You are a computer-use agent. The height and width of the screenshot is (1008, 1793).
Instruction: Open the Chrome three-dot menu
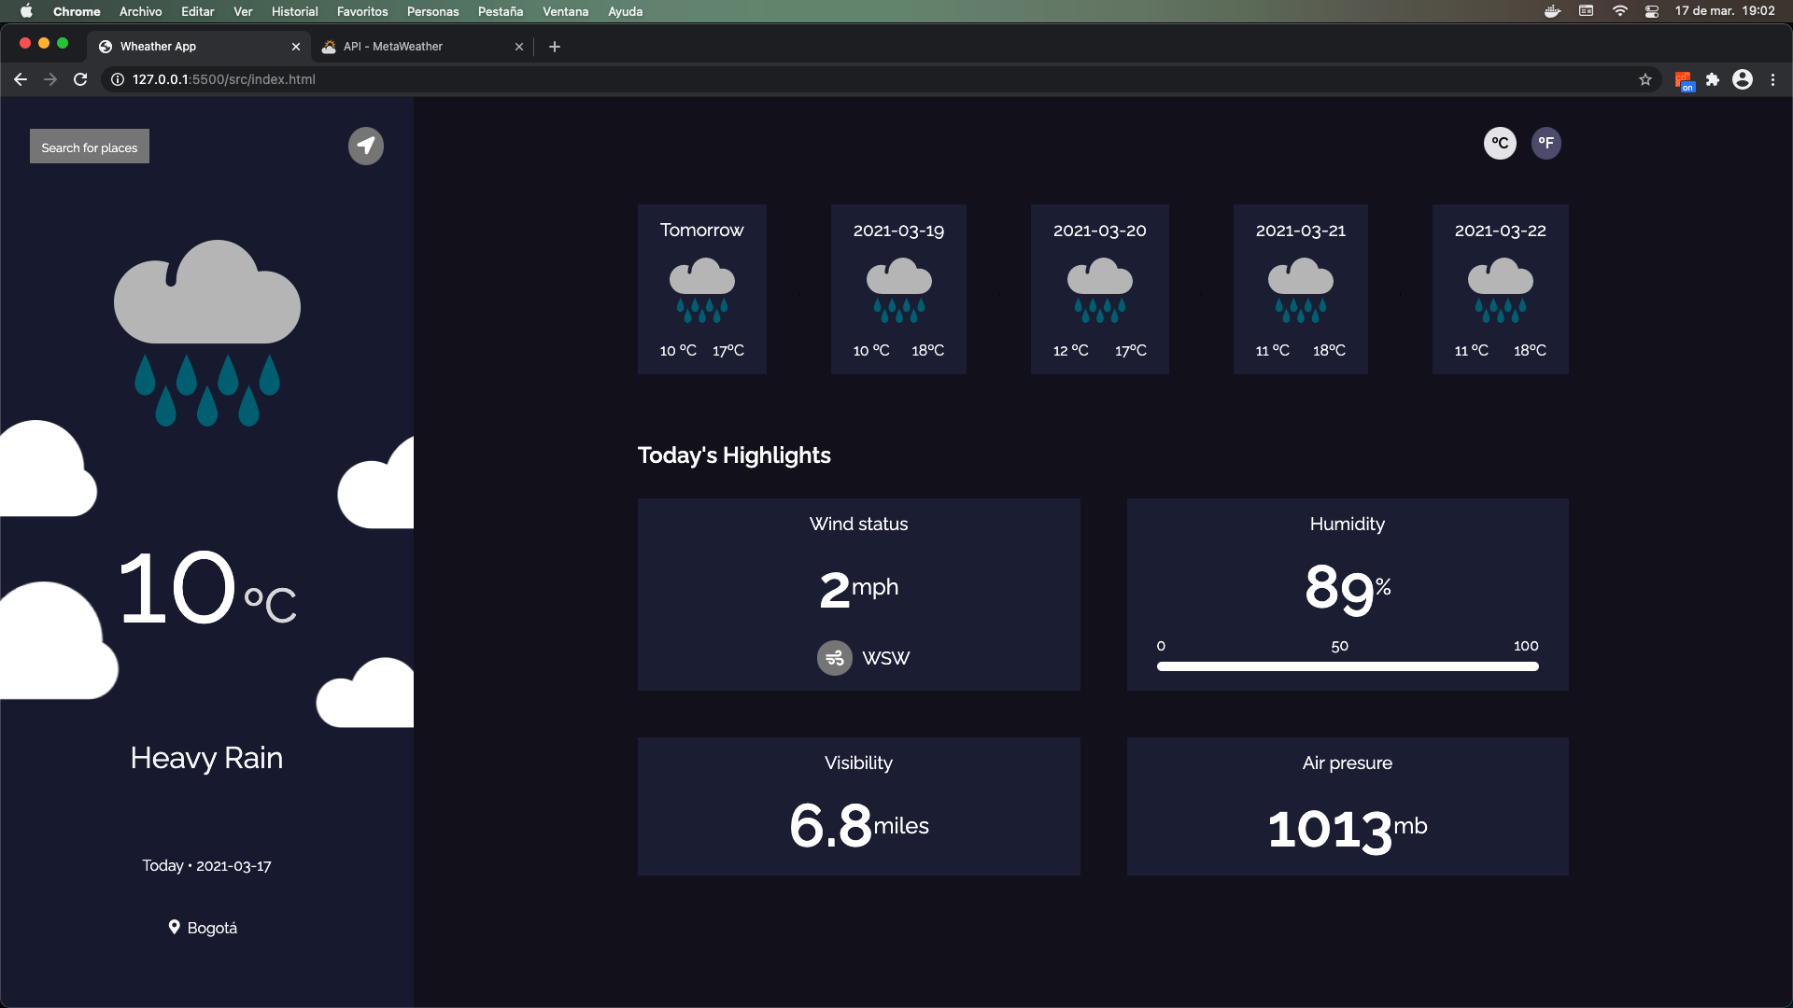1773,80
